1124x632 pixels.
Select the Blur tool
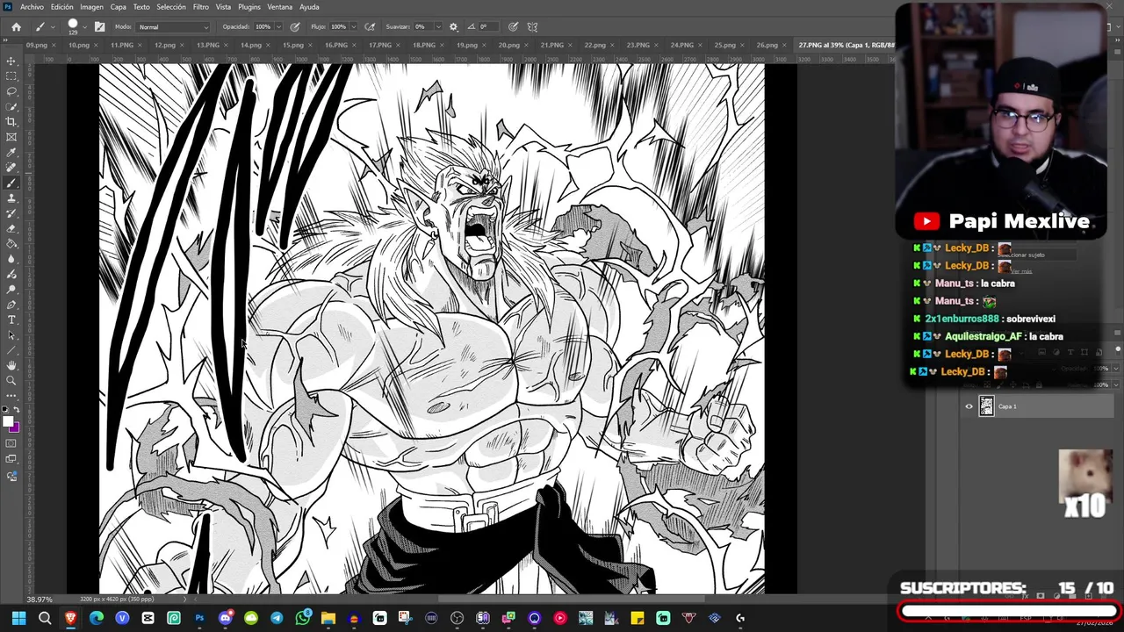coord(11,259)
